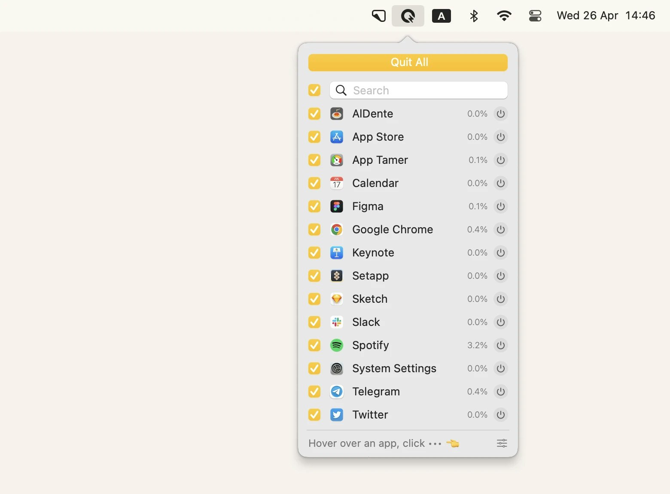
Task: Uncheck the Slack checkbox
Action: [x=314, y=322]
